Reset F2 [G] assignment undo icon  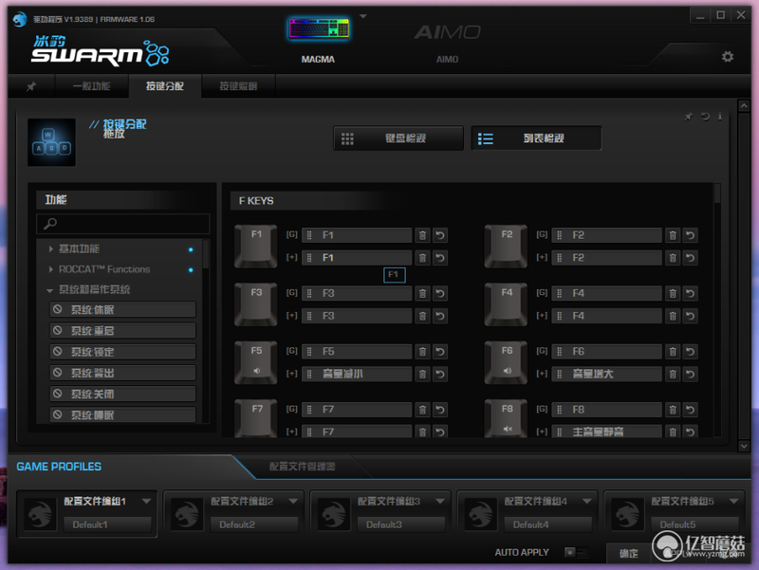(691, 235)
